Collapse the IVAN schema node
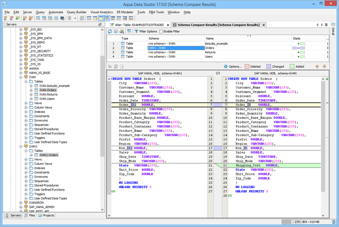The width and height of the screenshot is (339, 227). (21, 77)
